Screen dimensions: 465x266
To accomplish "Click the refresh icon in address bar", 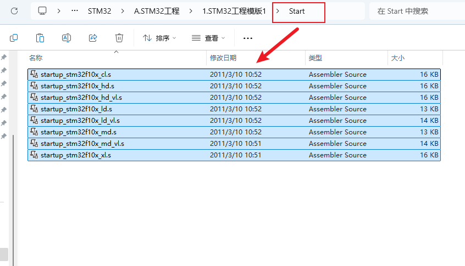I will (14, 12).
